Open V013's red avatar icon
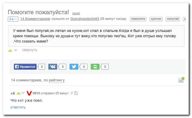Screen dimensions: 192x118 (x=29, y=93)
